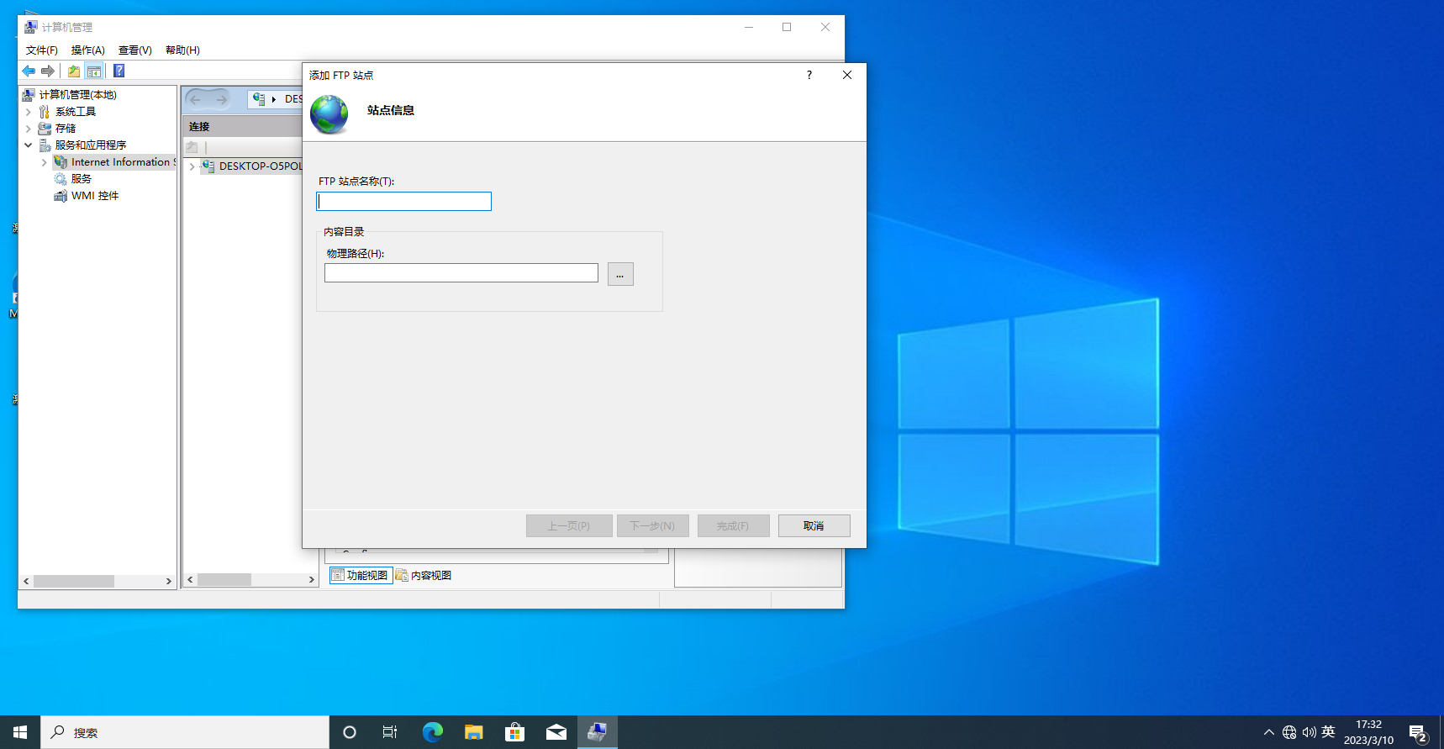
Task: Click the IIS navigation forward arrow
Action: tap(221, 99)
